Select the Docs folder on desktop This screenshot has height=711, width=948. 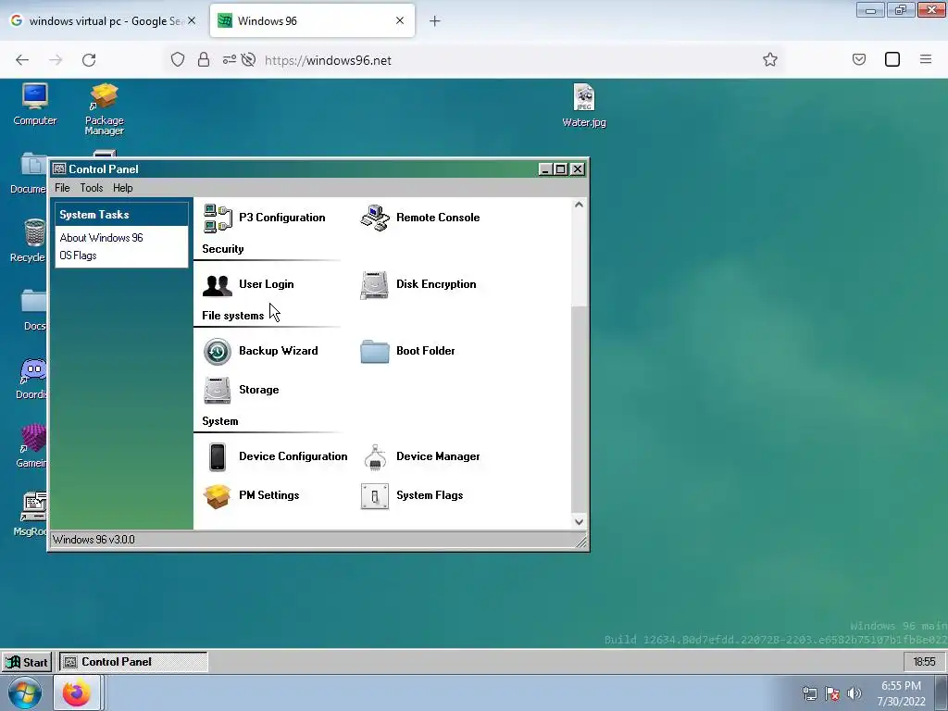pyautogui.click(x=34, y=309)
